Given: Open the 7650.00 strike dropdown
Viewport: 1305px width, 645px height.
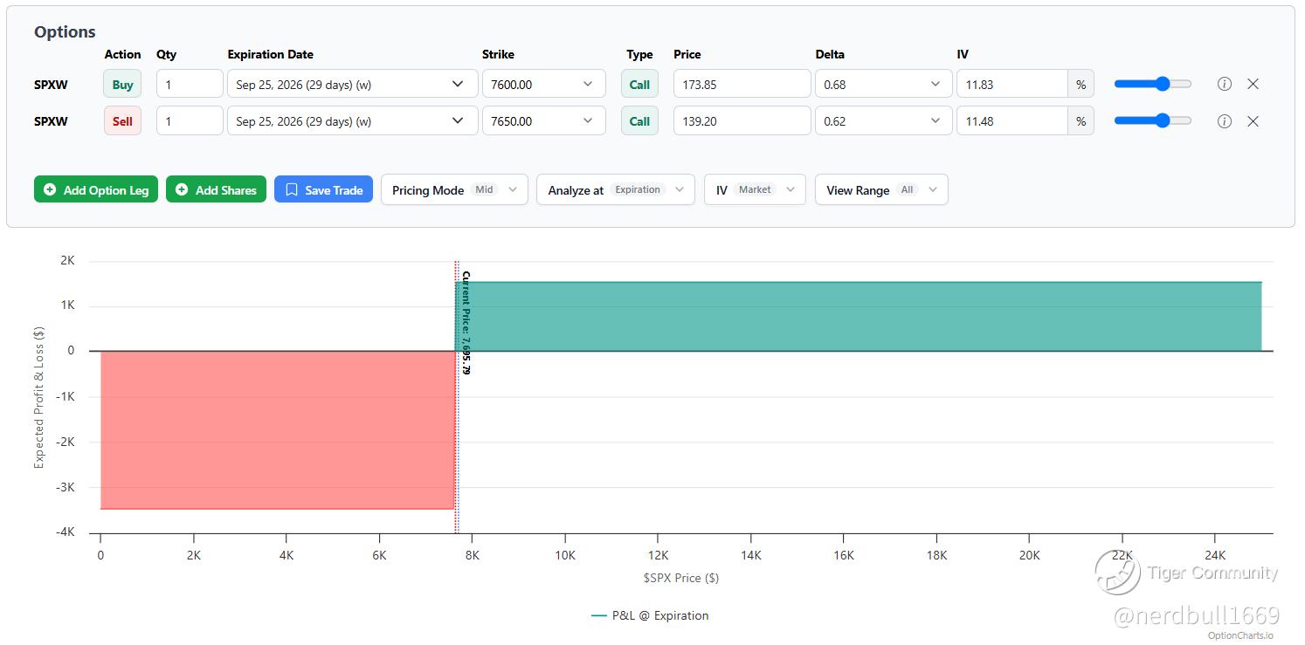Looking at the screenshot, I should (x=544, y=121).
